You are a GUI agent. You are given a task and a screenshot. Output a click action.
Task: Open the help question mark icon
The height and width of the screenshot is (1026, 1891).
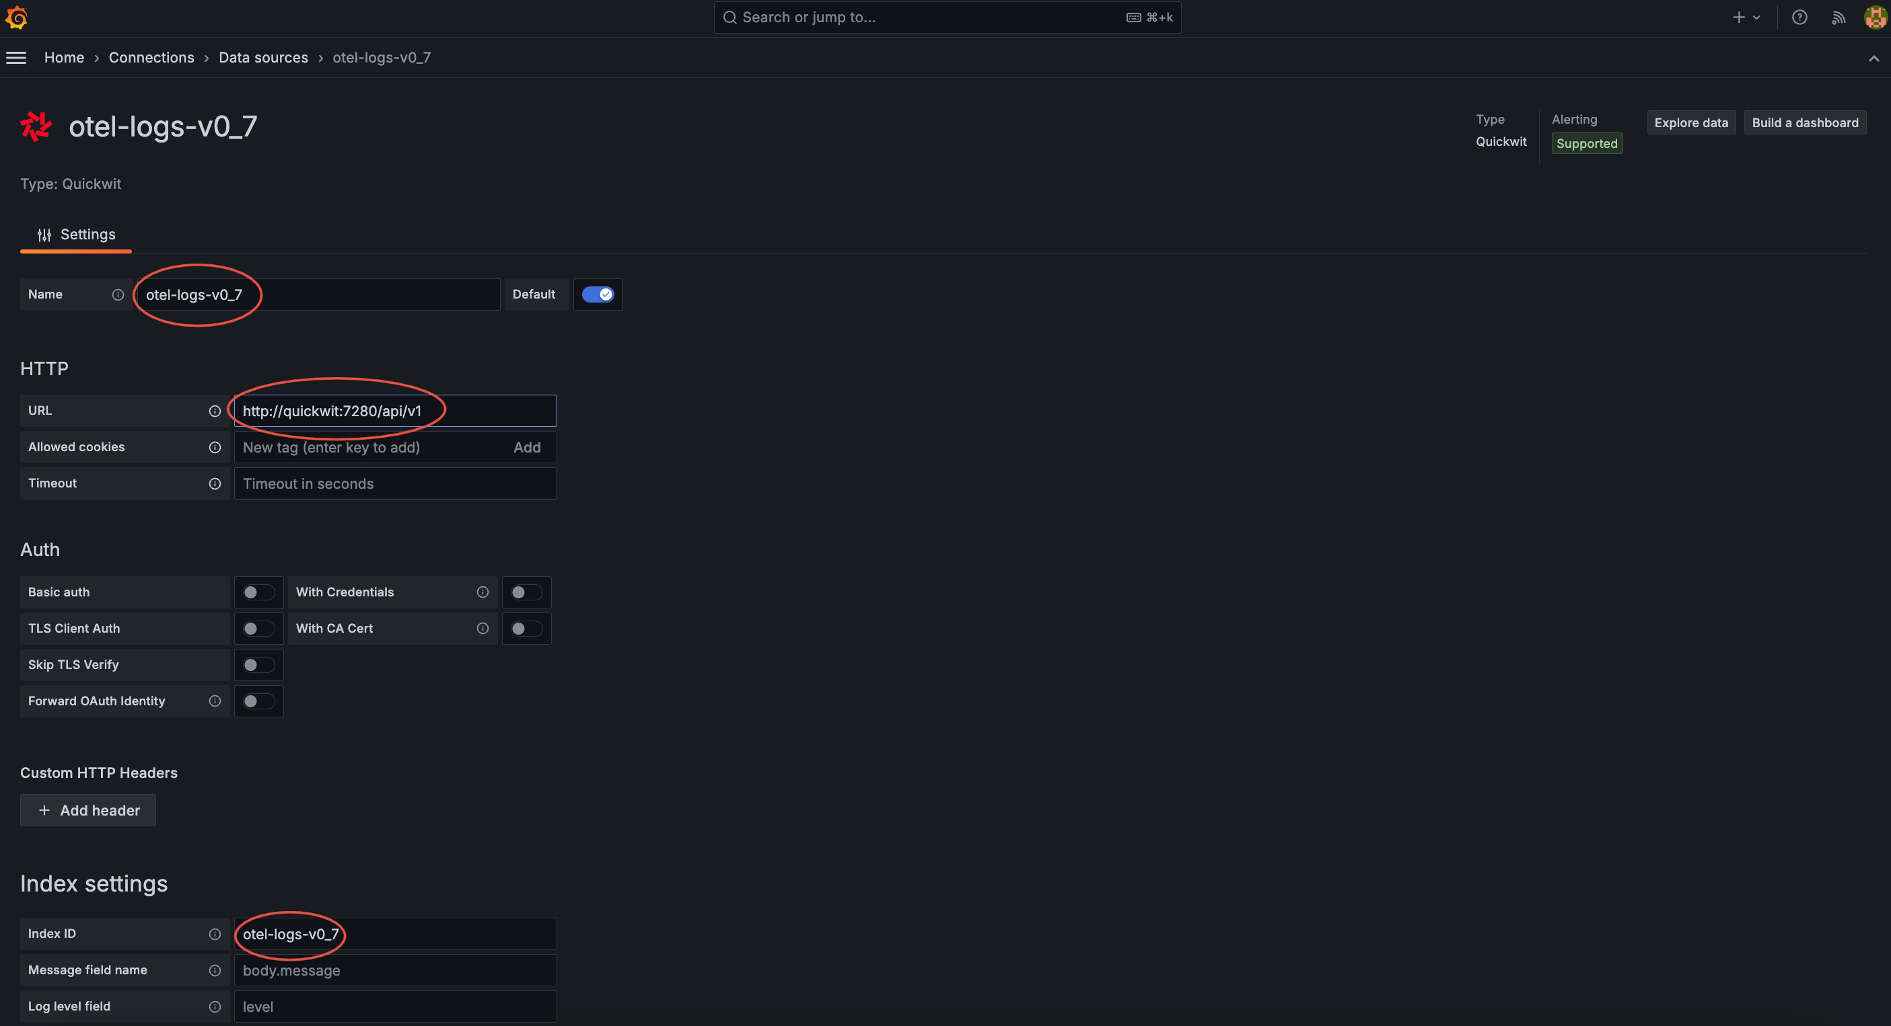click(1799, 17)
